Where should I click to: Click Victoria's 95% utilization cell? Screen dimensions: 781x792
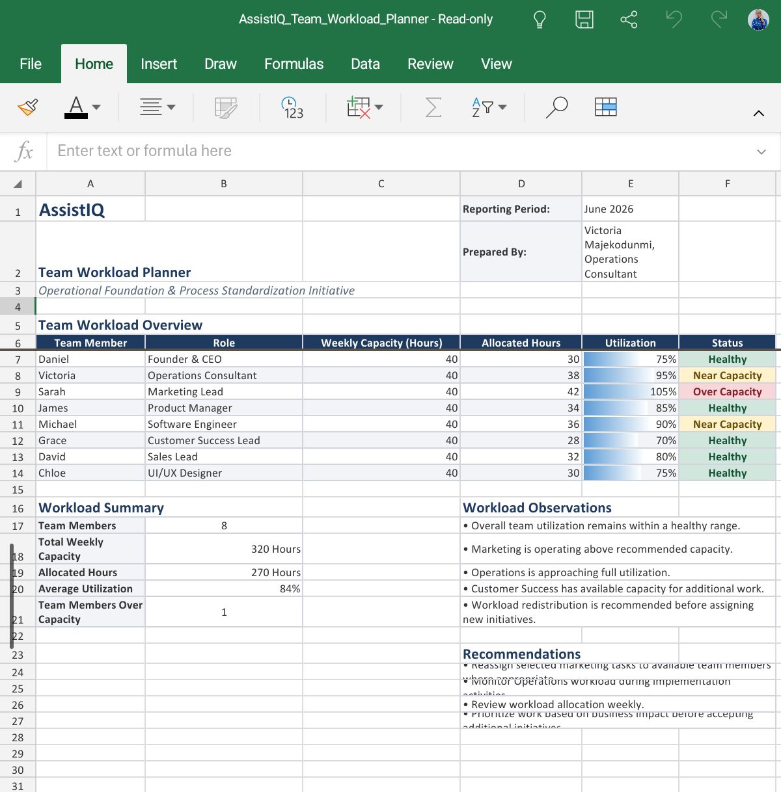coord(630,375)
